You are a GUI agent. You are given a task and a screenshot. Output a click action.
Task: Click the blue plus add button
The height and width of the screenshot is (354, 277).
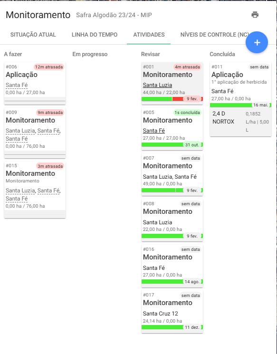click(x=257, y=42)
